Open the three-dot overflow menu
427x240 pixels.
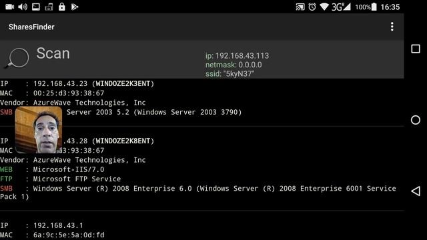392,27
